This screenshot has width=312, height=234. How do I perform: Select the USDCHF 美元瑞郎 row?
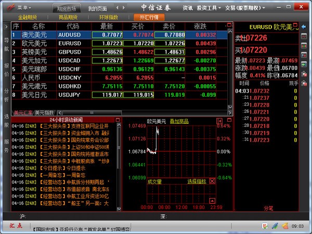coord(120,69)
